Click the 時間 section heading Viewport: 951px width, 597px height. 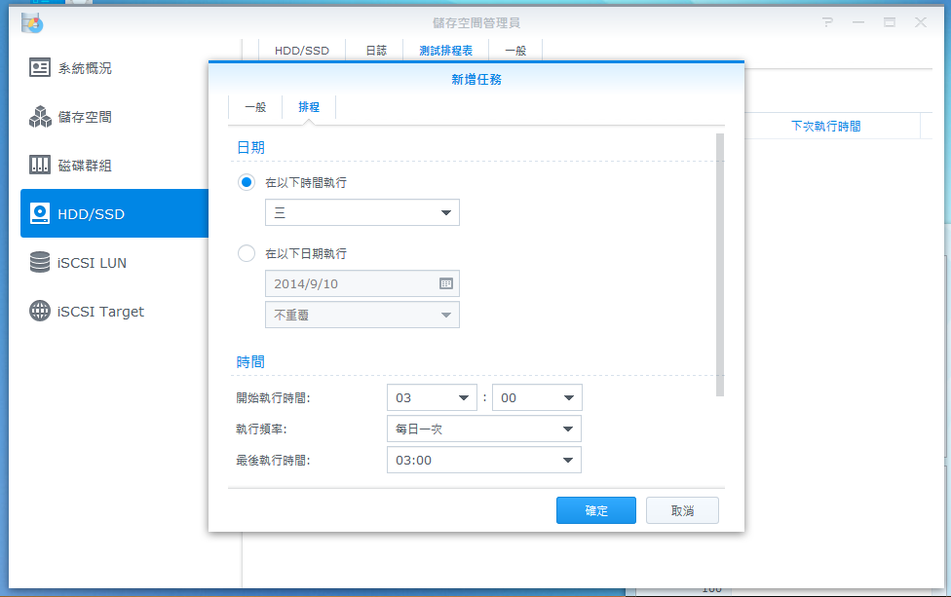(x=250, y=362)
